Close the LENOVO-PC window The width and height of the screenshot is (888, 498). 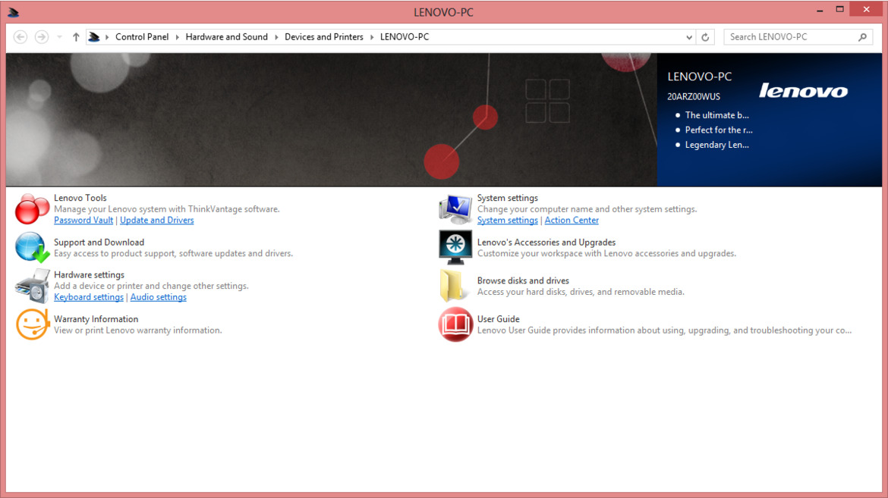(x=867, y=10)
